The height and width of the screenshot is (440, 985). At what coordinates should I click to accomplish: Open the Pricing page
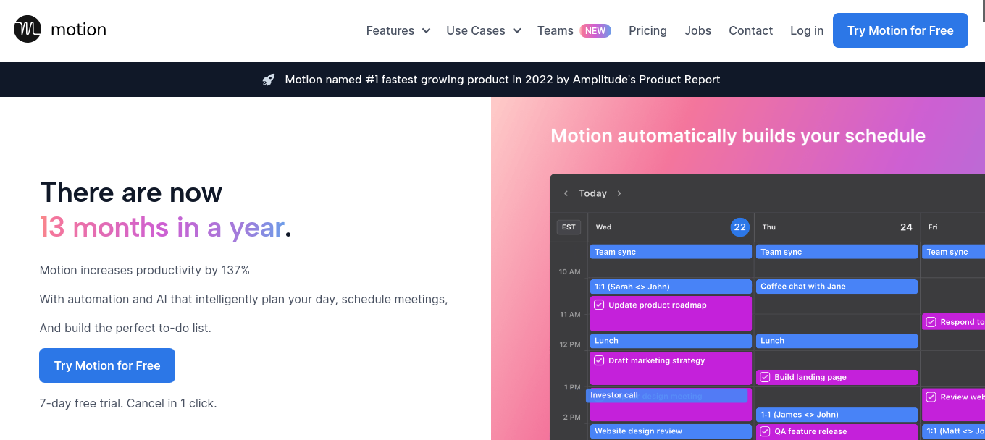tap(647, 30)
